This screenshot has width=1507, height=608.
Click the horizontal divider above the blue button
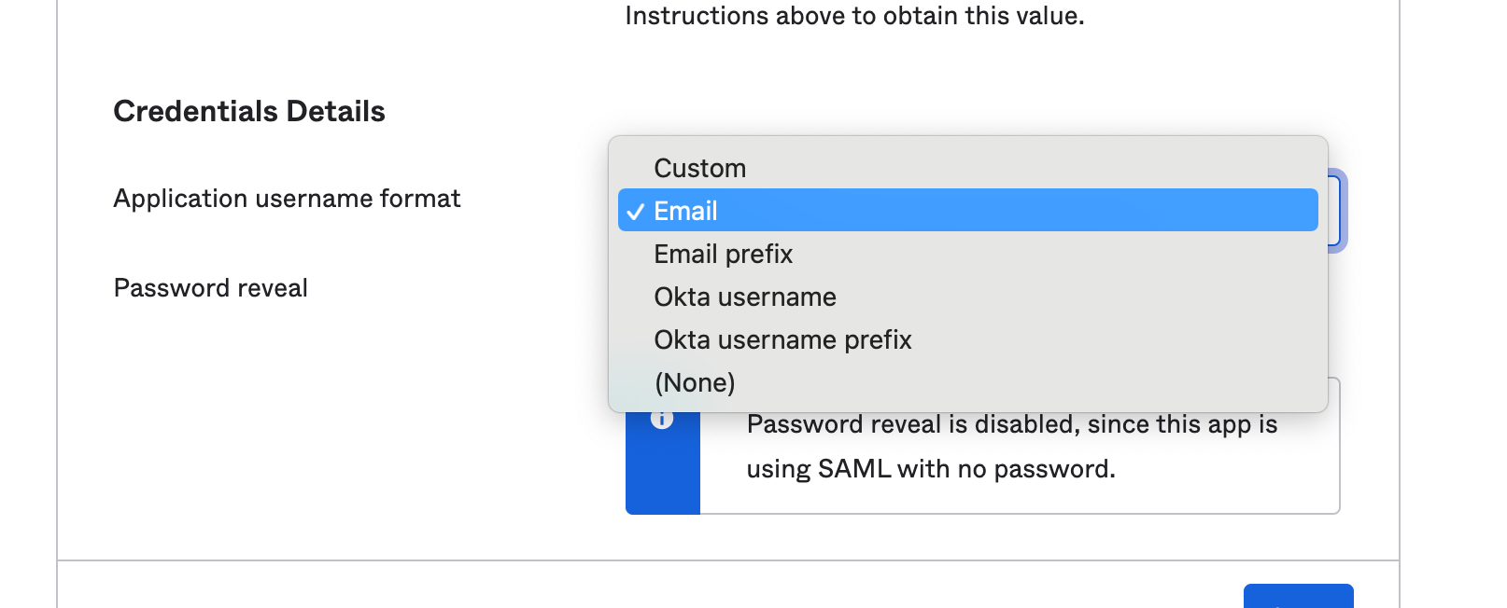(x=728, y=560)
